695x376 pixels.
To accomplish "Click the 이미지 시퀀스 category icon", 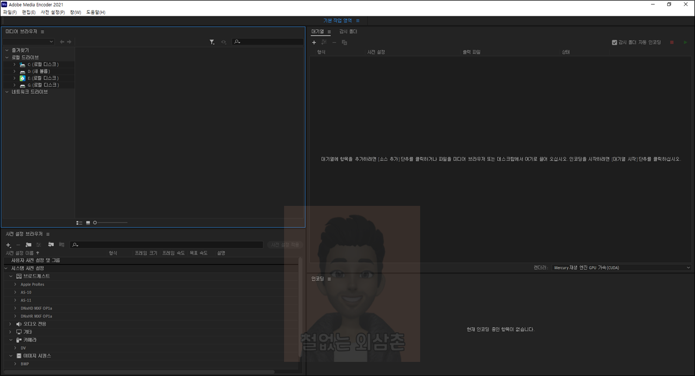I will [19, 356].
